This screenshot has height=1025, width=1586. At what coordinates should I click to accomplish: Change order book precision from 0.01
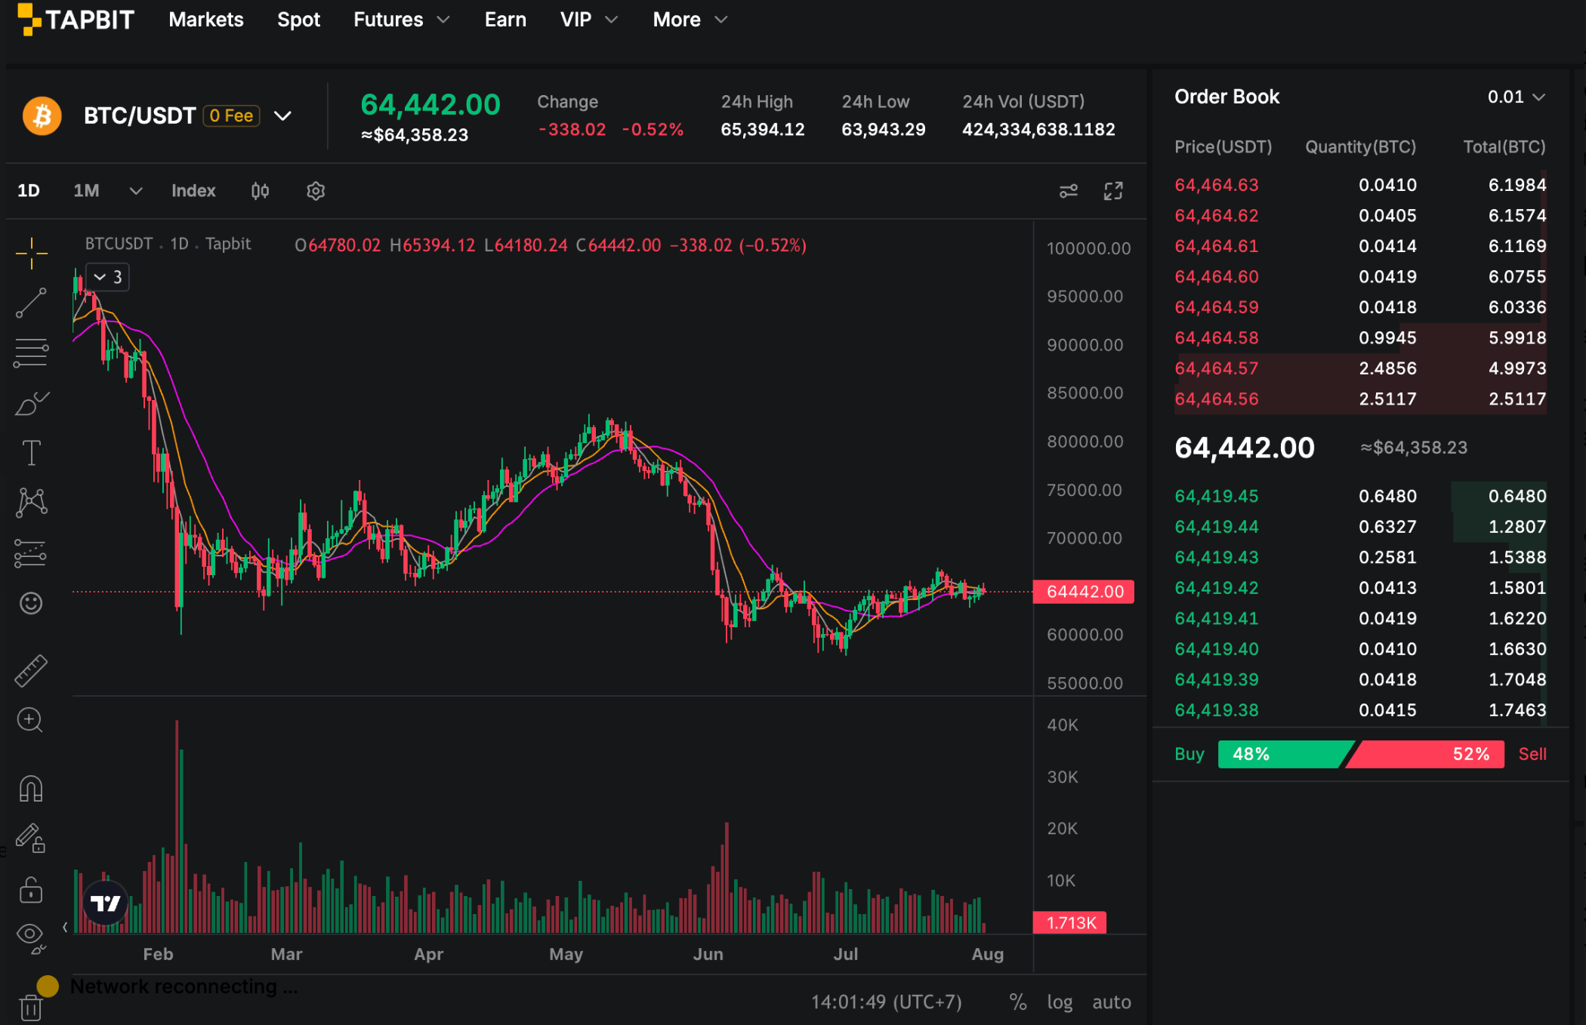[1517, 97]
